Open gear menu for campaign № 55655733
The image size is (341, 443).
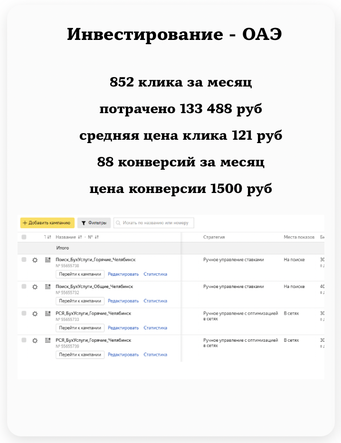(35, 314)
